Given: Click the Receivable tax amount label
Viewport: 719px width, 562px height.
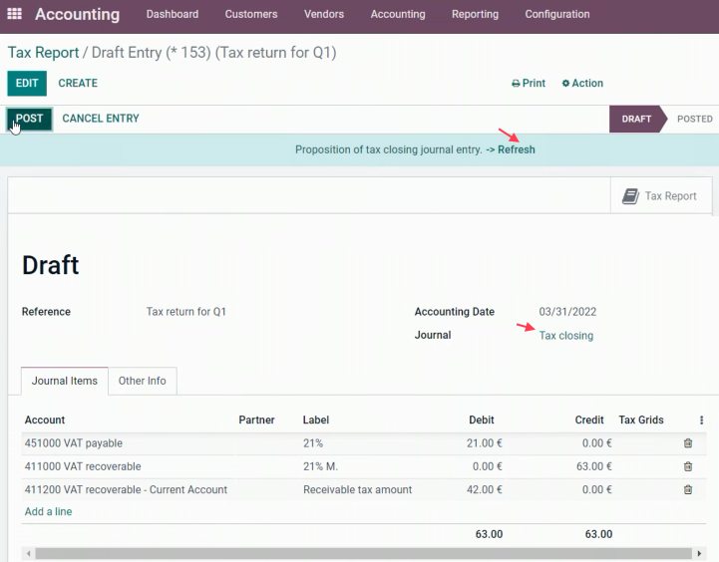Looking at the screenshot, I should click(x=358, y=489).
